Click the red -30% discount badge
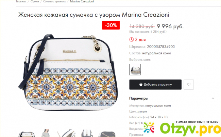 (x=111, y=25)
